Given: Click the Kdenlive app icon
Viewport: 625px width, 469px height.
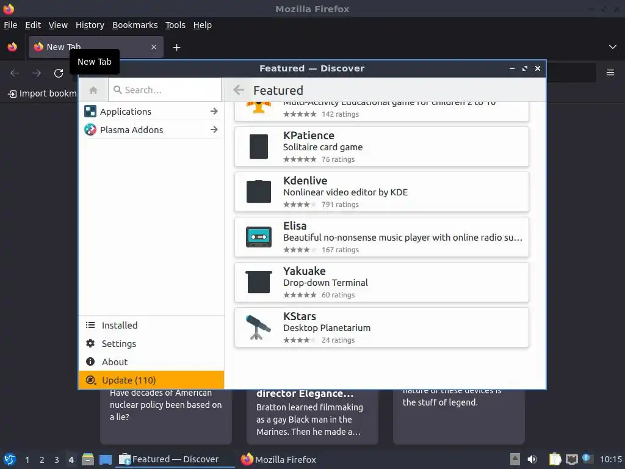Looking at the screenshot, I should (x=259, y=191).
